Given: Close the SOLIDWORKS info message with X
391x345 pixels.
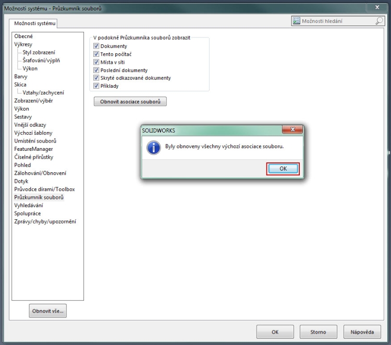Looking at the screenshot, I should [292, 129].
